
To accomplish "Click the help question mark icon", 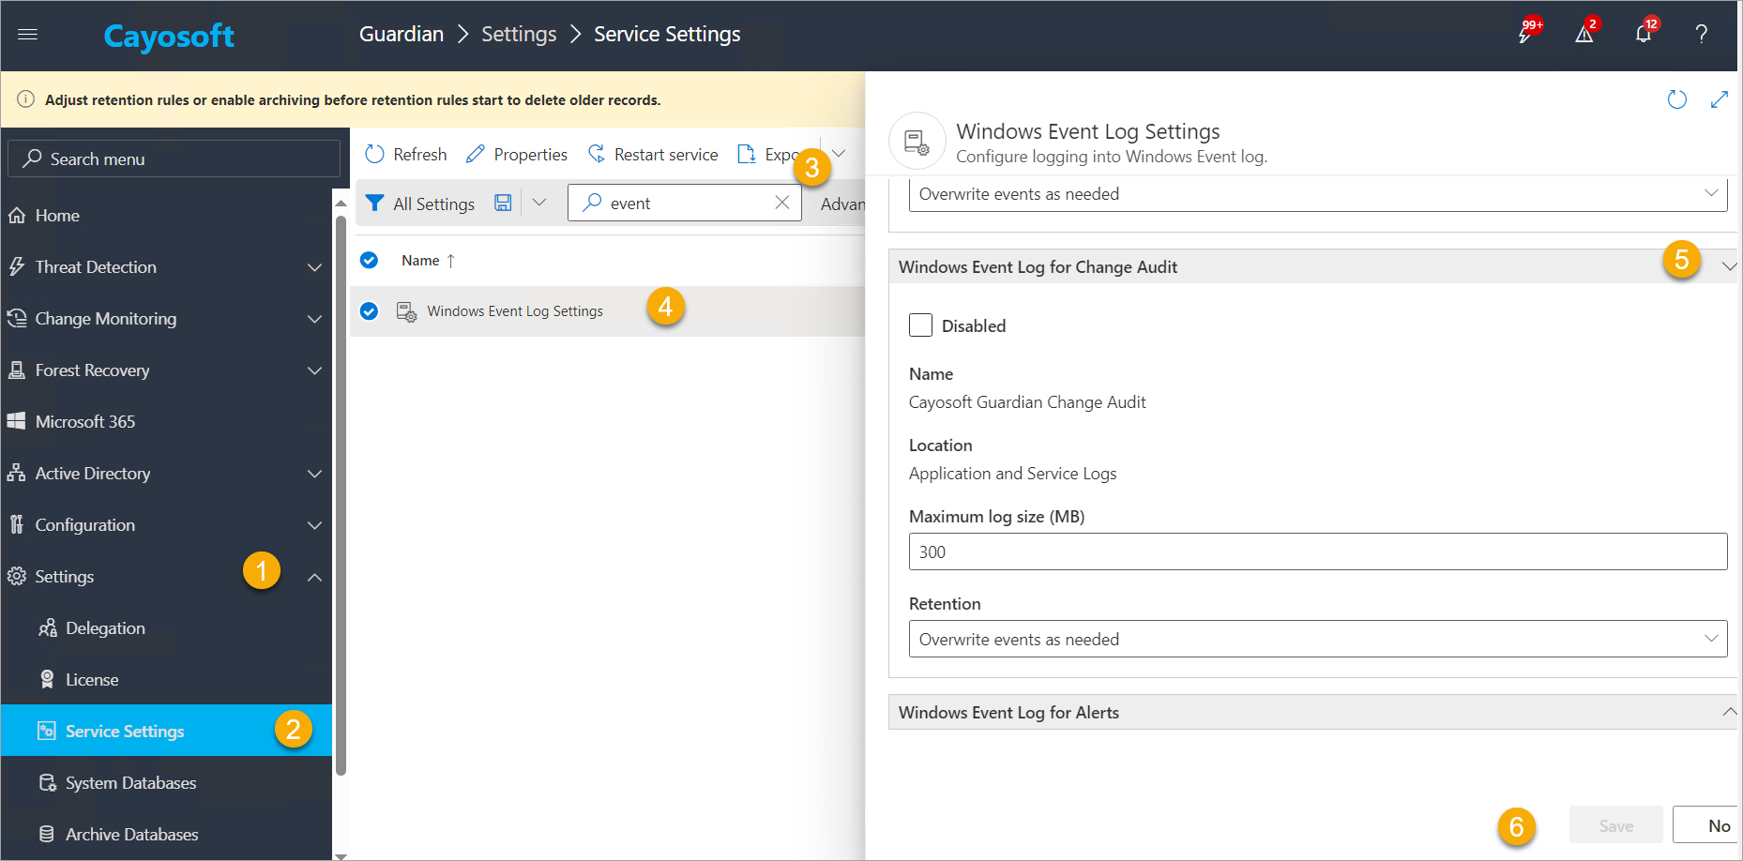I will (x=1701, y=35).
